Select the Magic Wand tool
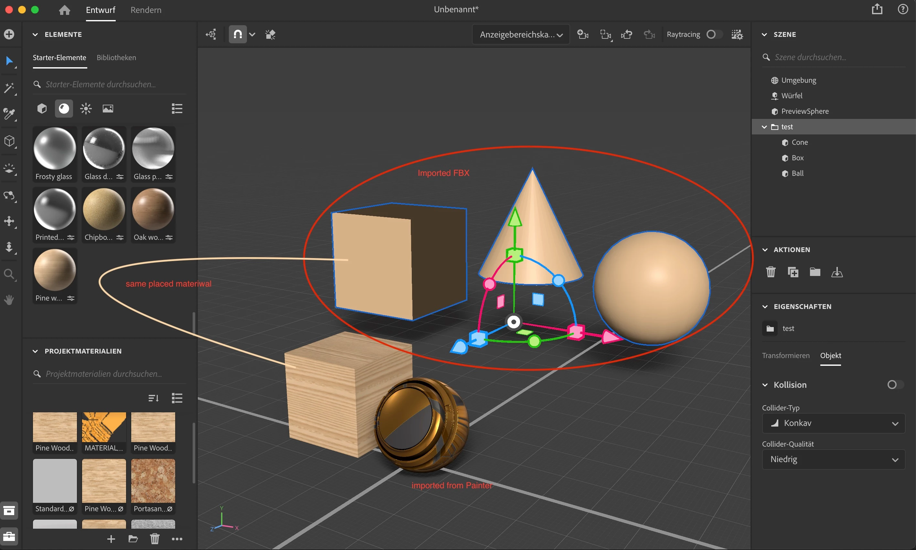This screenshot has height=550, width=916. coord(9,88)
